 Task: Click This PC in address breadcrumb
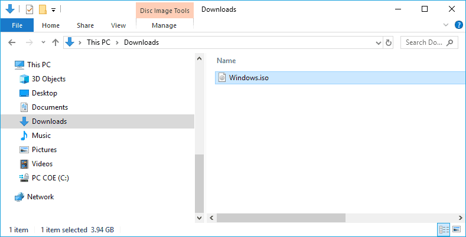[99, 42]
